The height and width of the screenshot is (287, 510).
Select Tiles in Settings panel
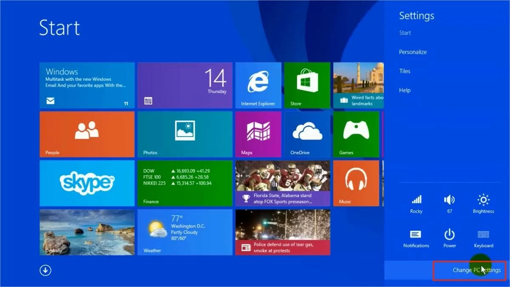pos(405,71)
